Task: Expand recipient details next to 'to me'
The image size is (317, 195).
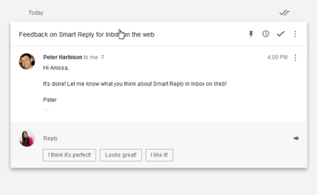Action: 103,57
